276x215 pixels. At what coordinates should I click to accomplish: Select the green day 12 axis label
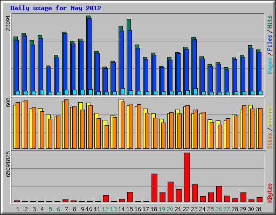pos(105,209)
